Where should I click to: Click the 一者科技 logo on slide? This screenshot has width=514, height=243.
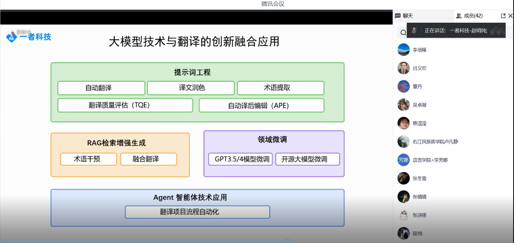click(x=29, y=36)
